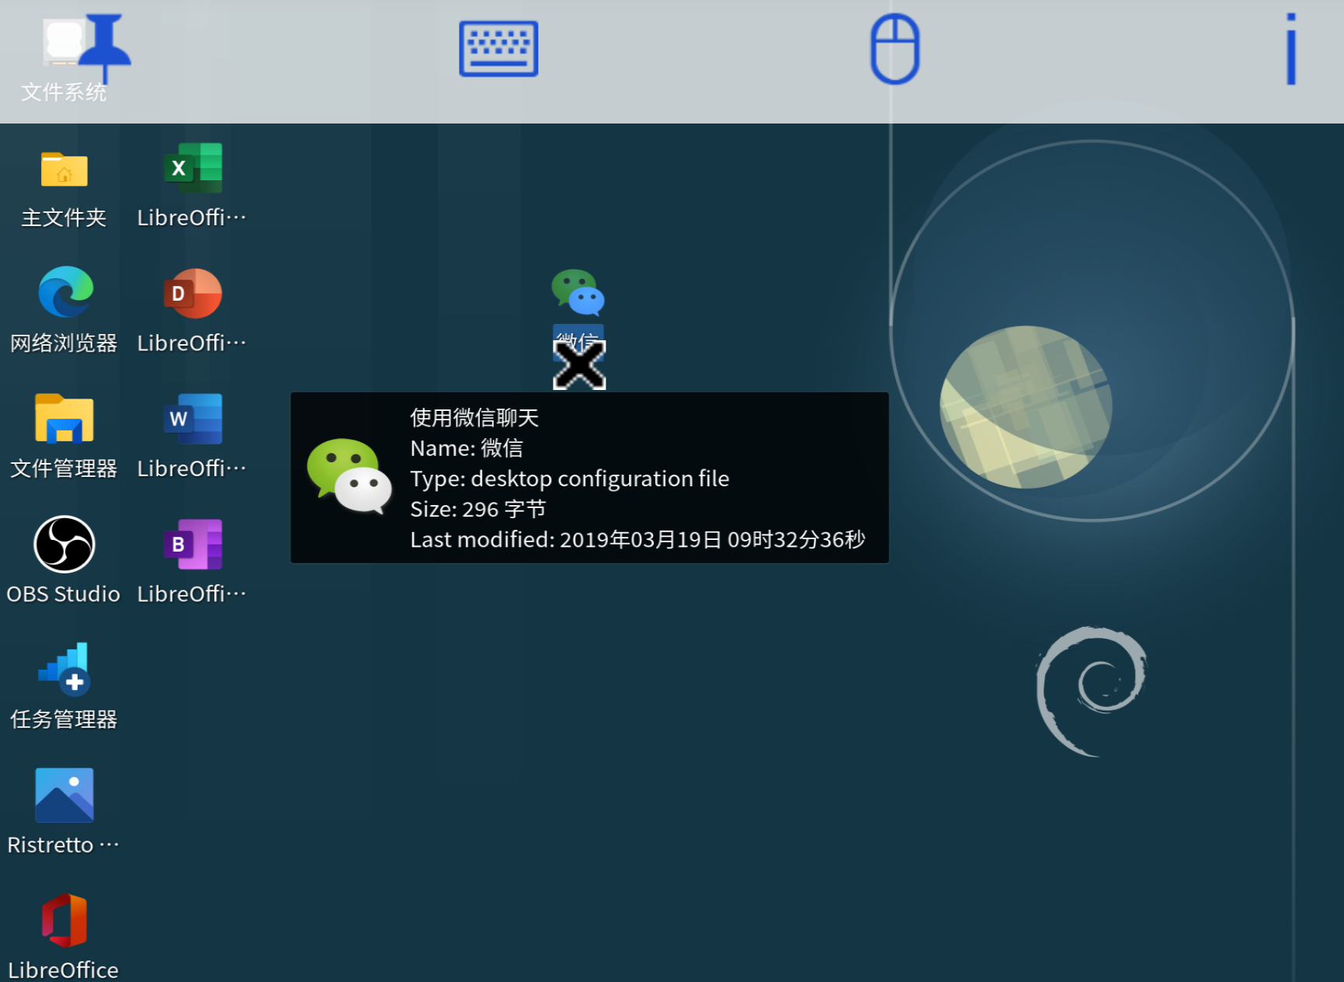Launch LibreOffice Draw red D icon
This screenshot has height=982, width=1344.
point(193,294)
